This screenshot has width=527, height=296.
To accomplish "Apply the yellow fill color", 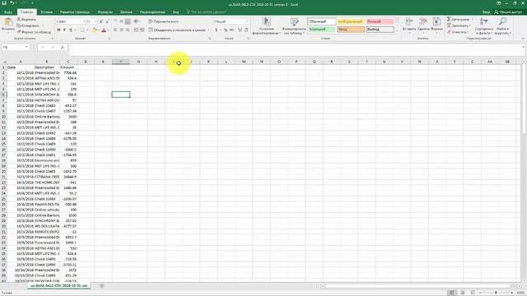I will click(x=95, y=30).
